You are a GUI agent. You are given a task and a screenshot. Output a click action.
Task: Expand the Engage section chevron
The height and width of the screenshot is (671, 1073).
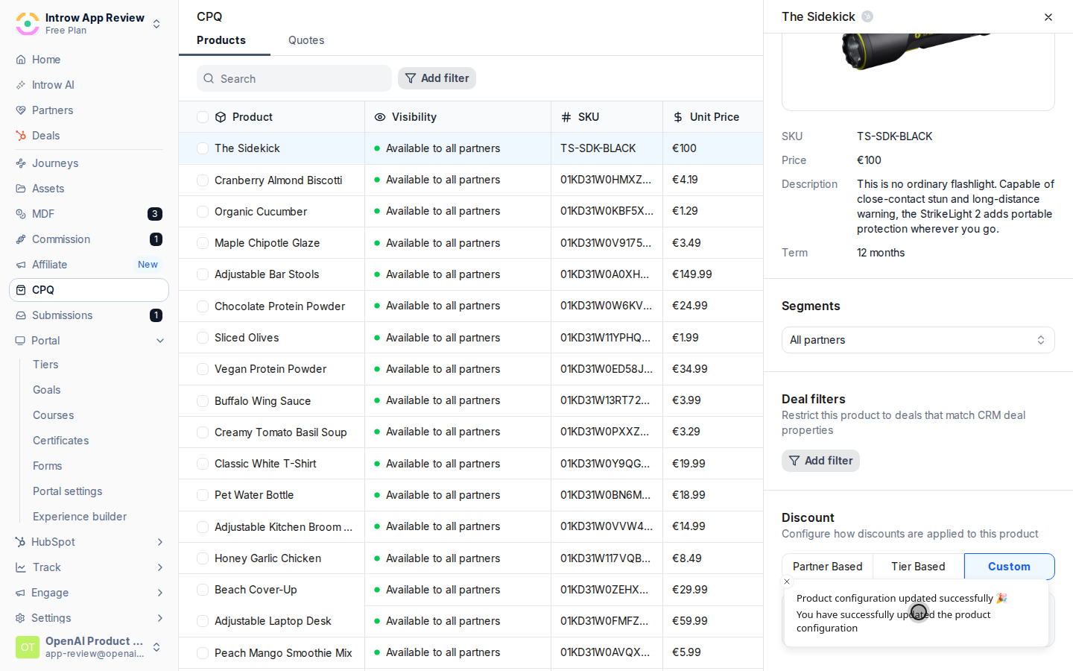coord(160,593)
